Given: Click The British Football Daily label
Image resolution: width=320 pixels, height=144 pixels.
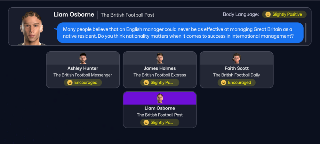Looking at the screenshot, I should click(x=236, y=75).
